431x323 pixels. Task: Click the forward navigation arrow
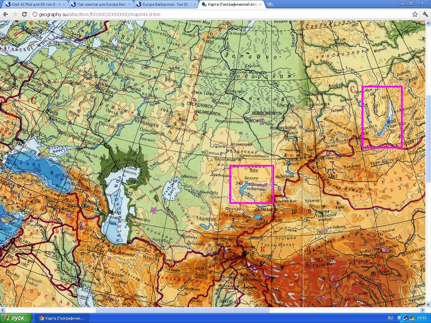[x=15, y=14]
